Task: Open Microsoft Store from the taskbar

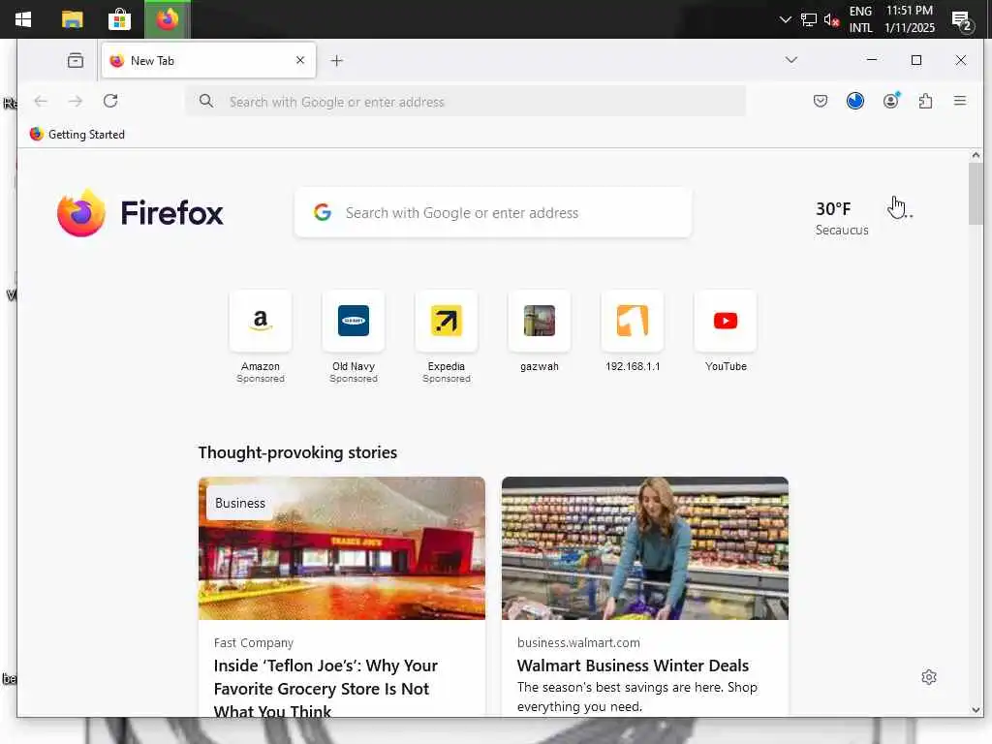Action: (x=119, y=19)
